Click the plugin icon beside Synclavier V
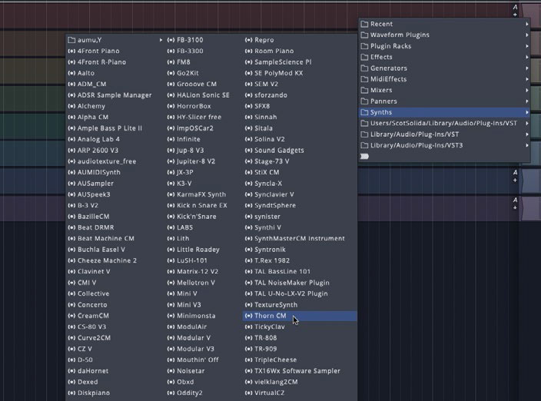The width and height of the screenshot is (541, 401). pyautogui.click(x=248, y=194)
